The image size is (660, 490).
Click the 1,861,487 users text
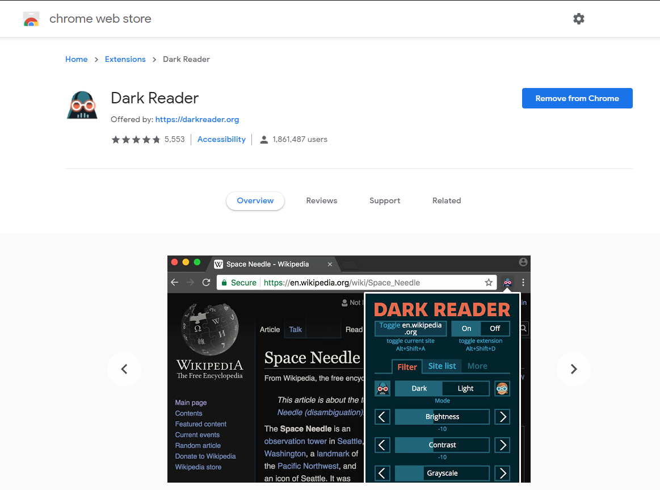(x=300, y=139)
